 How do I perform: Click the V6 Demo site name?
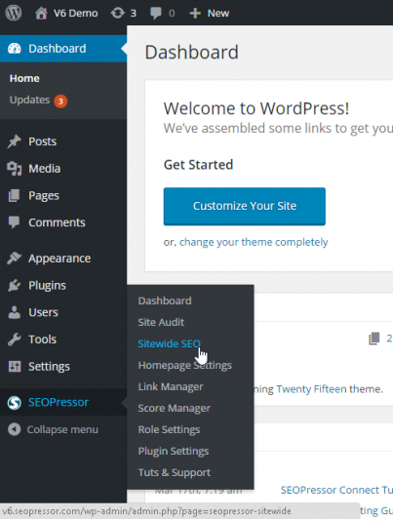76,14
